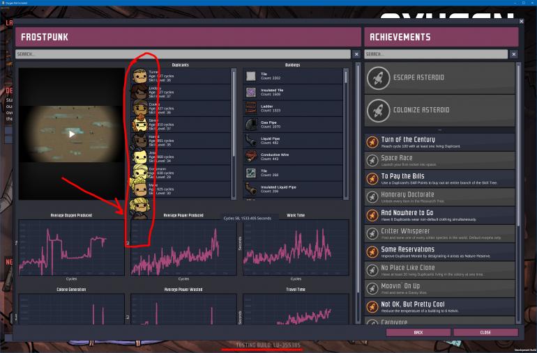Viewport: 537px width, 353px height.
Task: Click the Escape Asteroid rocket icon
Action: [378, 78]
